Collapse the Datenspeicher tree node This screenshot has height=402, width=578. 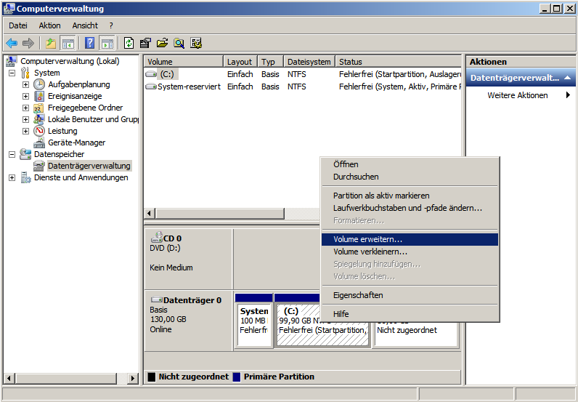point(12,154)
